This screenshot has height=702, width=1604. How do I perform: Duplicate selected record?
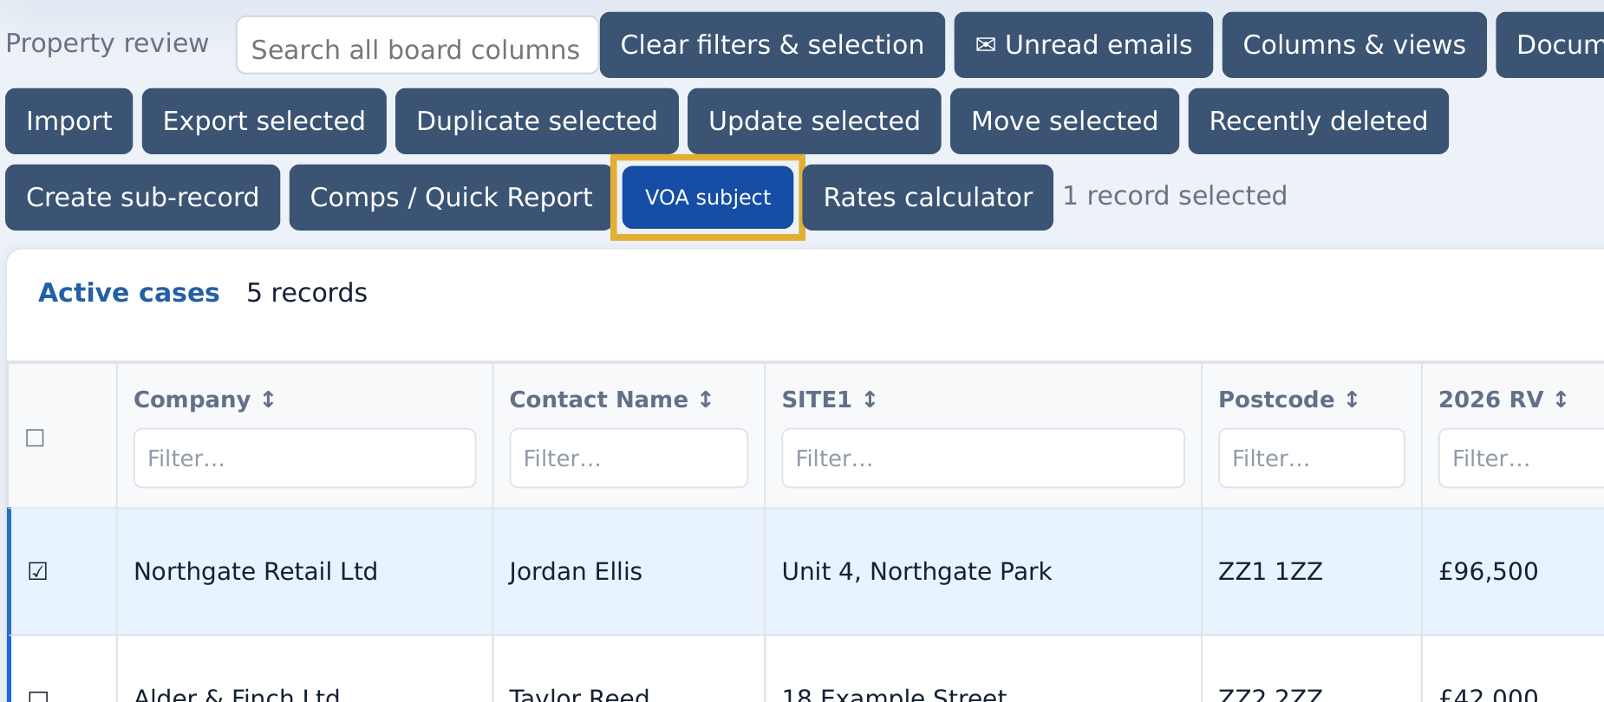coord(538,121)
